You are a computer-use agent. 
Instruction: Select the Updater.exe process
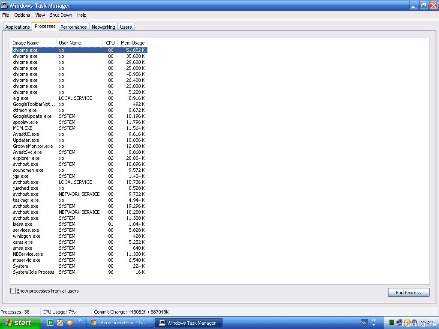pyautogui.click(x=79, y=140)
